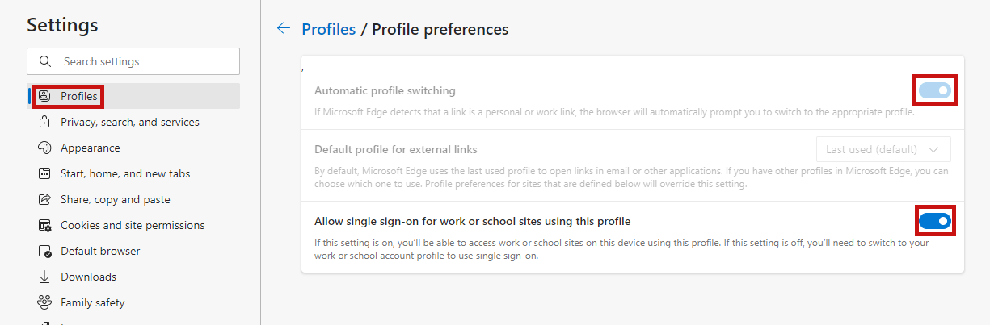Click the Family safety icon
990x325 pixels.
44,303
